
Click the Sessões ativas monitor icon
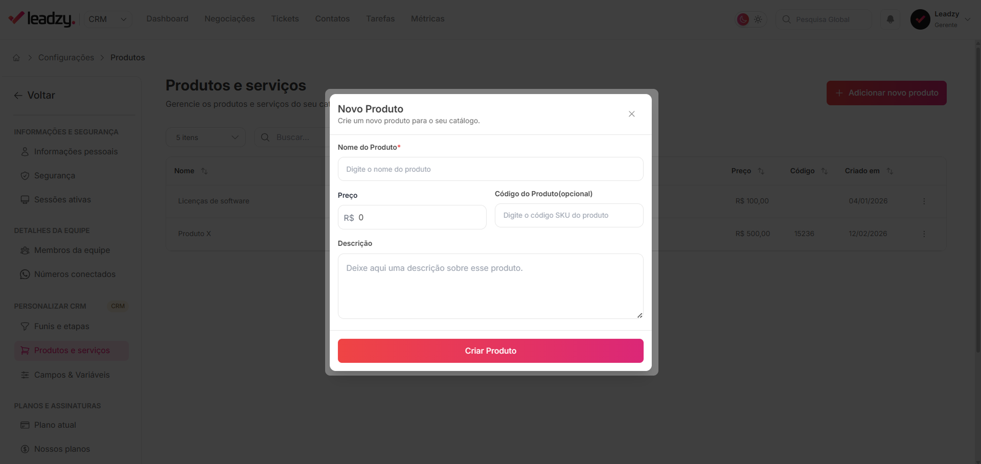[x=25, y=200]
